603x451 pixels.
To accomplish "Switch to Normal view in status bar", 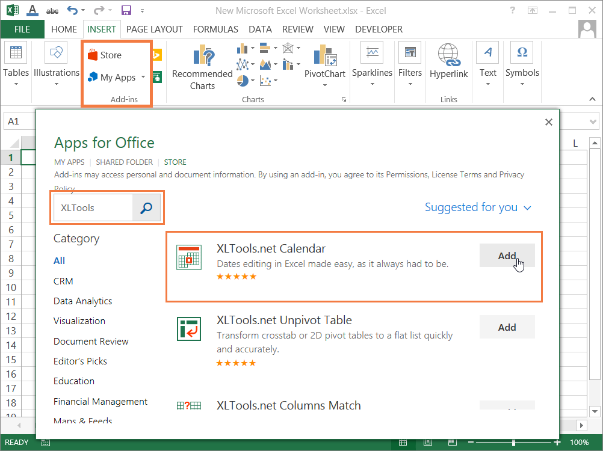I will [403, 443].
